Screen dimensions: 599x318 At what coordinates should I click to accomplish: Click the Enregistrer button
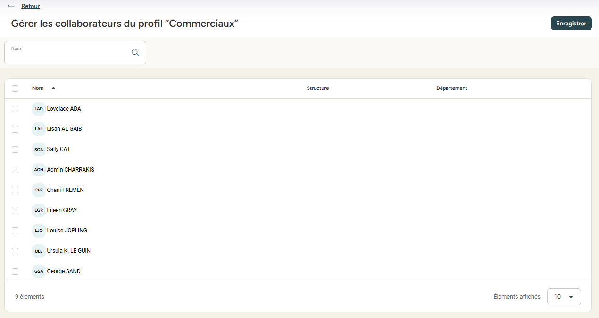pyautogui.click(x=571, y=23)
